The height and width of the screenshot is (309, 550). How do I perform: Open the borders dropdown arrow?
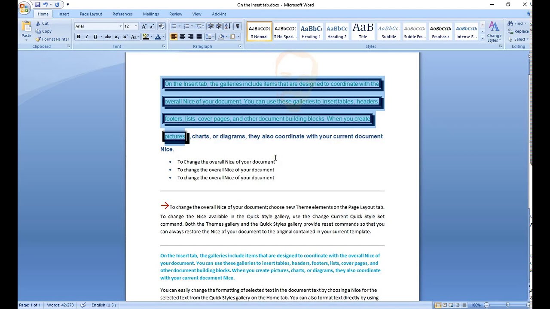(x=239, y=37)
